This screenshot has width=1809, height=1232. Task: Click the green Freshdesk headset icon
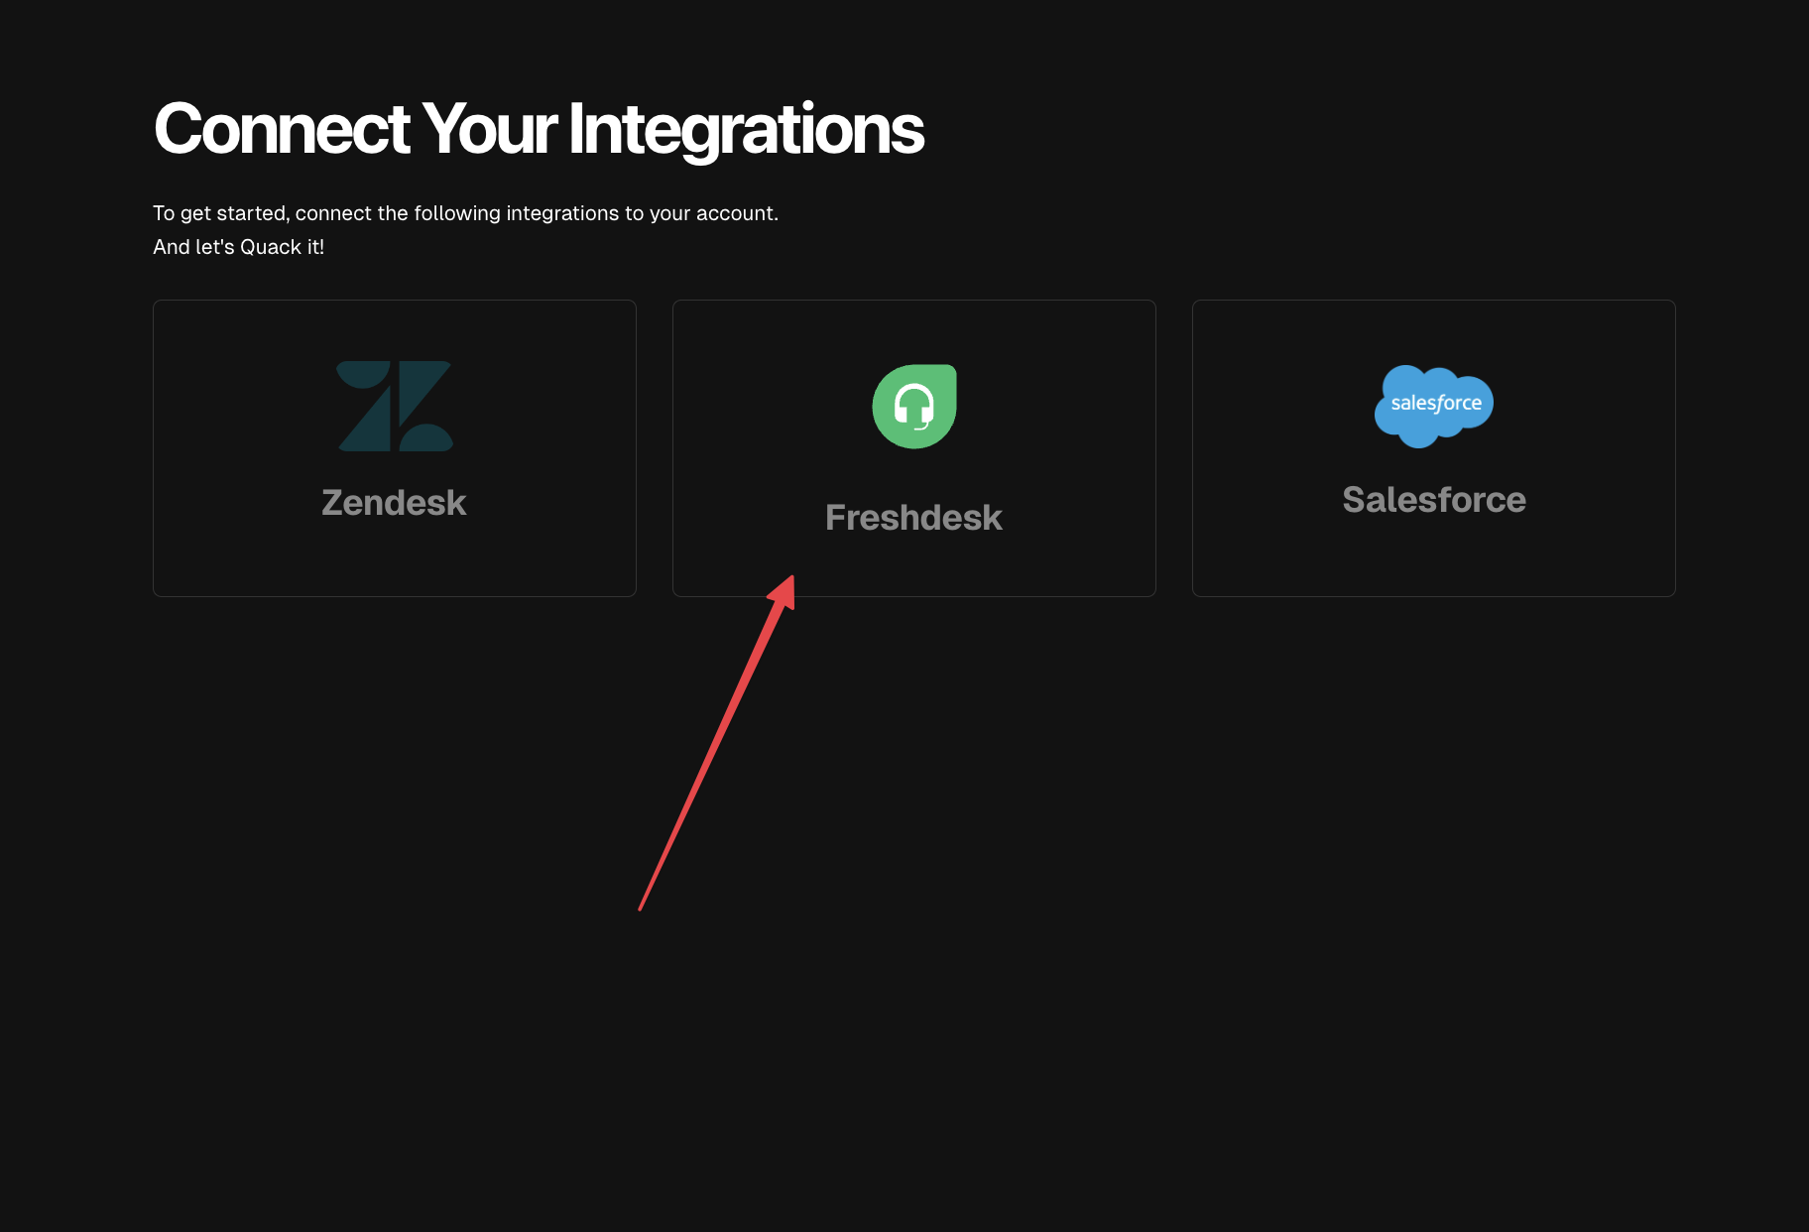tap(914, 407)
